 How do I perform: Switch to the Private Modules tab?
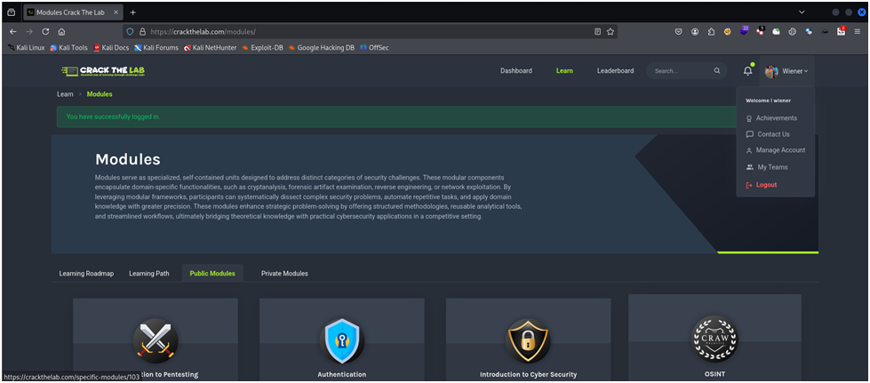(x=284, y=274)
